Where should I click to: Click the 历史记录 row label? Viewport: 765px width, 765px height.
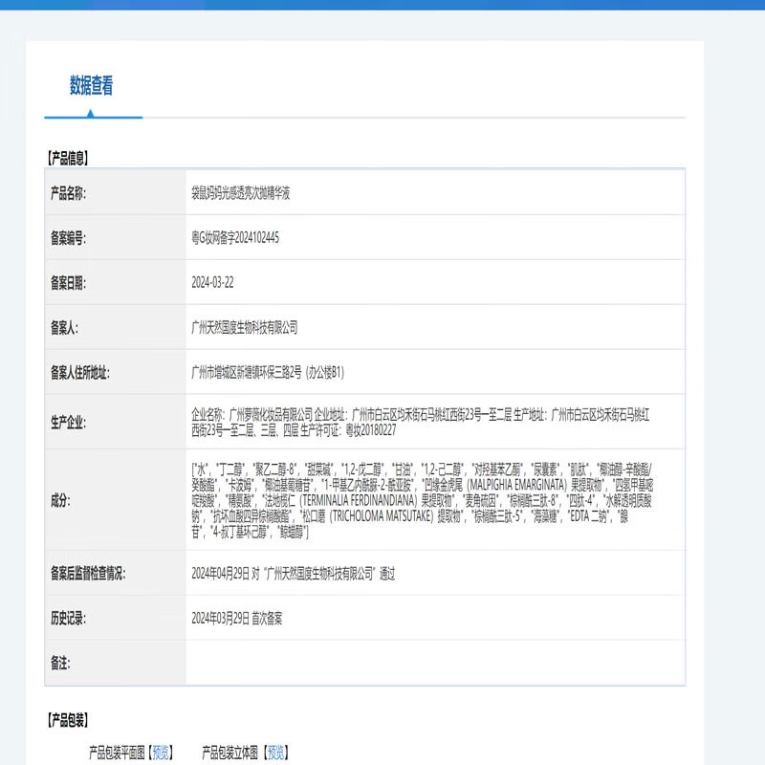68,619
